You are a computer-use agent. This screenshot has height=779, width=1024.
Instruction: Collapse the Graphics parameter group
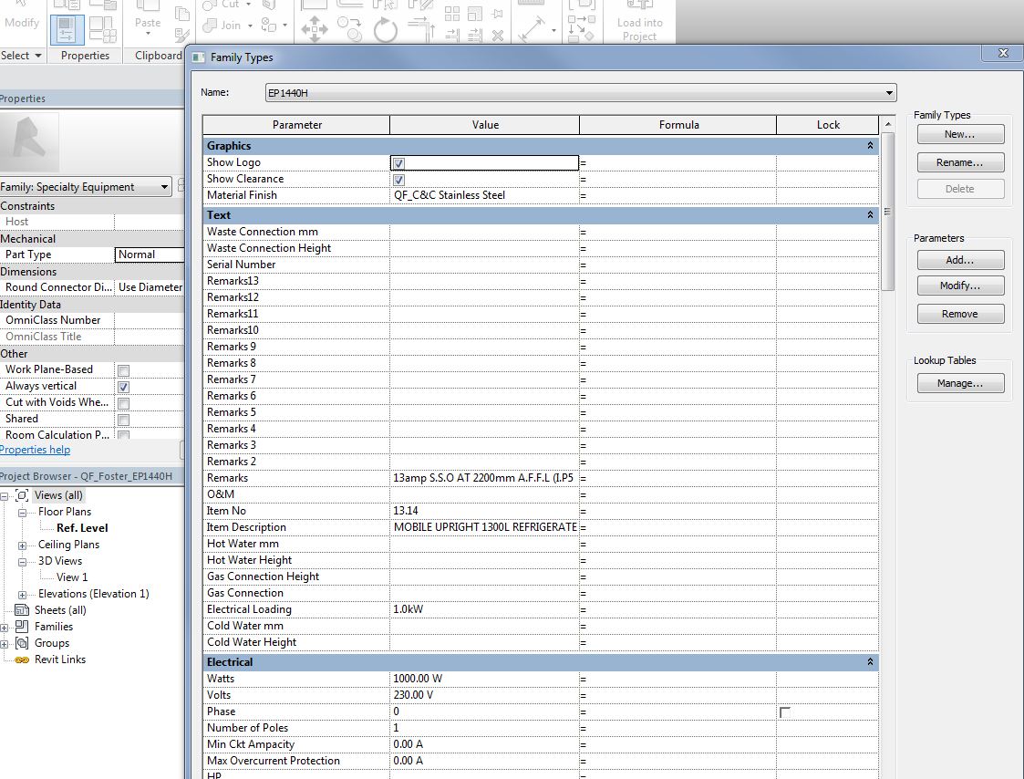click(869, 145)
